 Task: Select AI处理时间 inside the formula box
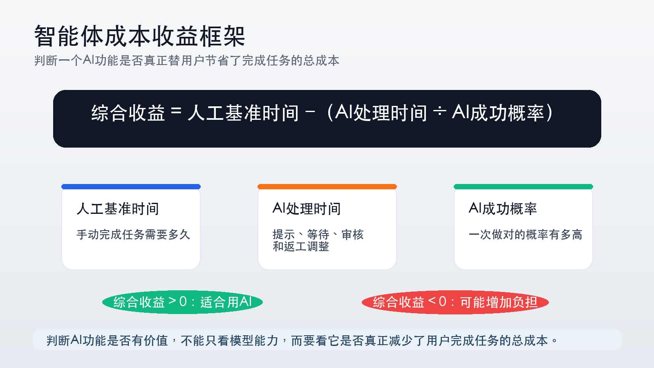(x=381, y=113)
